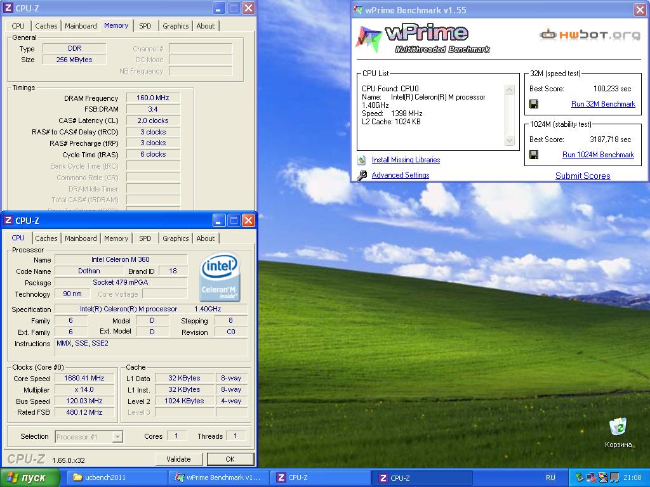Open SPD tab in lower CPU-Z
This screenshot has width=650, height=487.
click(x=145, y=238)
